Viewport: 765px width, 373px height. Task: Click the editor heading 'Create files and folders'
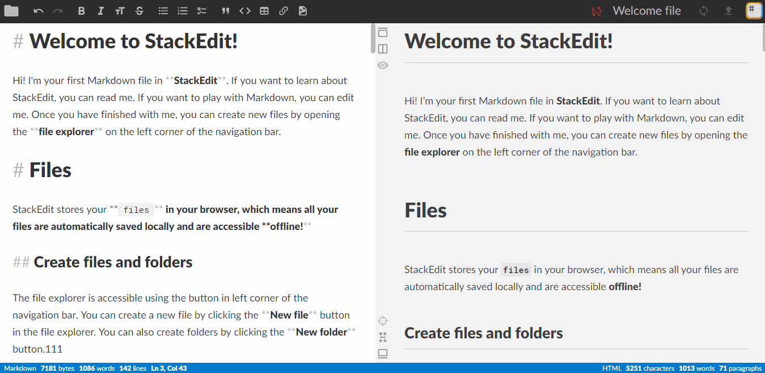click(113, 262)
